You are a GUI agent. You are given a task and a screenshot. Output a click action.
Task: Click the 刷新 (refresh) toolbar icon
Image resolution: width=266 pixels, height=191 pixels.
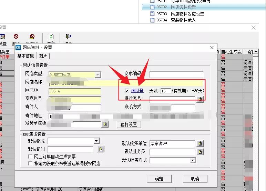[x=51, y=37]
